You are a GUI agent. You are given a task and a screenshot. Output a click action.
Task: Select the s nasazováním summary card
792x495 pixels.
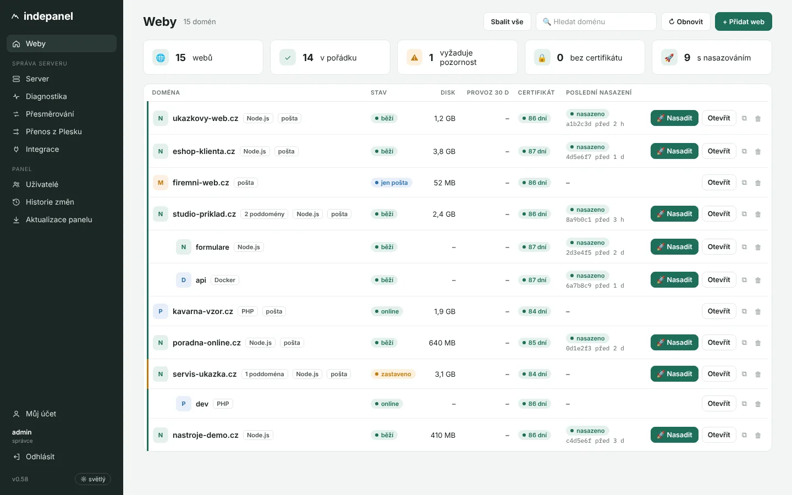[712, 57]
